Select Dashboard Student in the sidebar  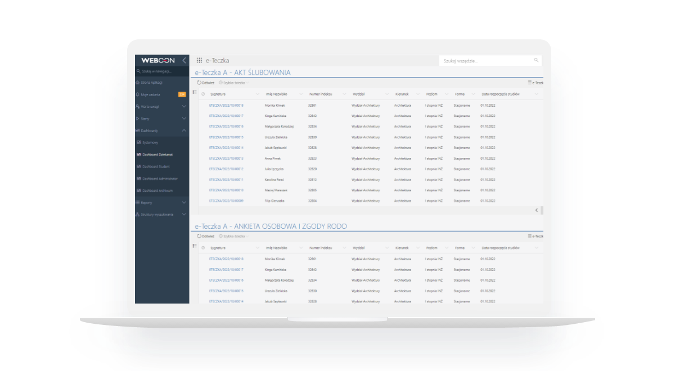156,166
